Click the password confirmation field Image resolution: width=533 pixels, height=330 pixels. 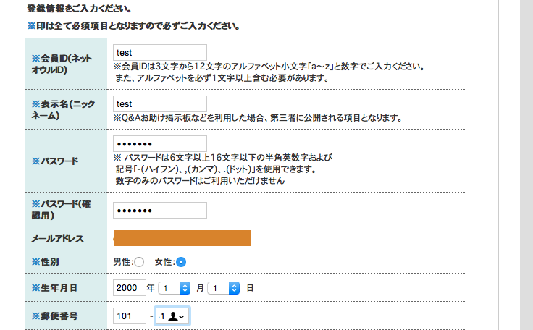pos(160,211)
